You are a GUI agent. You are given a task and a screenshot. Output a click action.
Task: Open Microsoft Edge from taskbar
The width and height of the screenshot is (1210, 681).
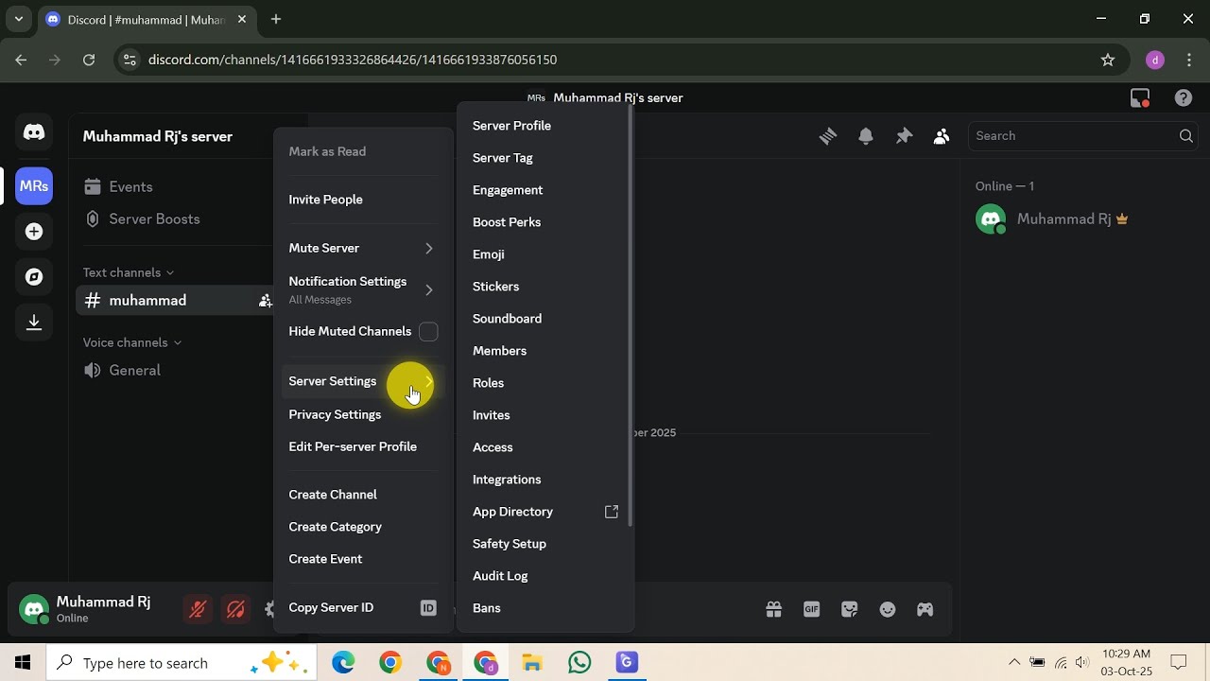343,663
